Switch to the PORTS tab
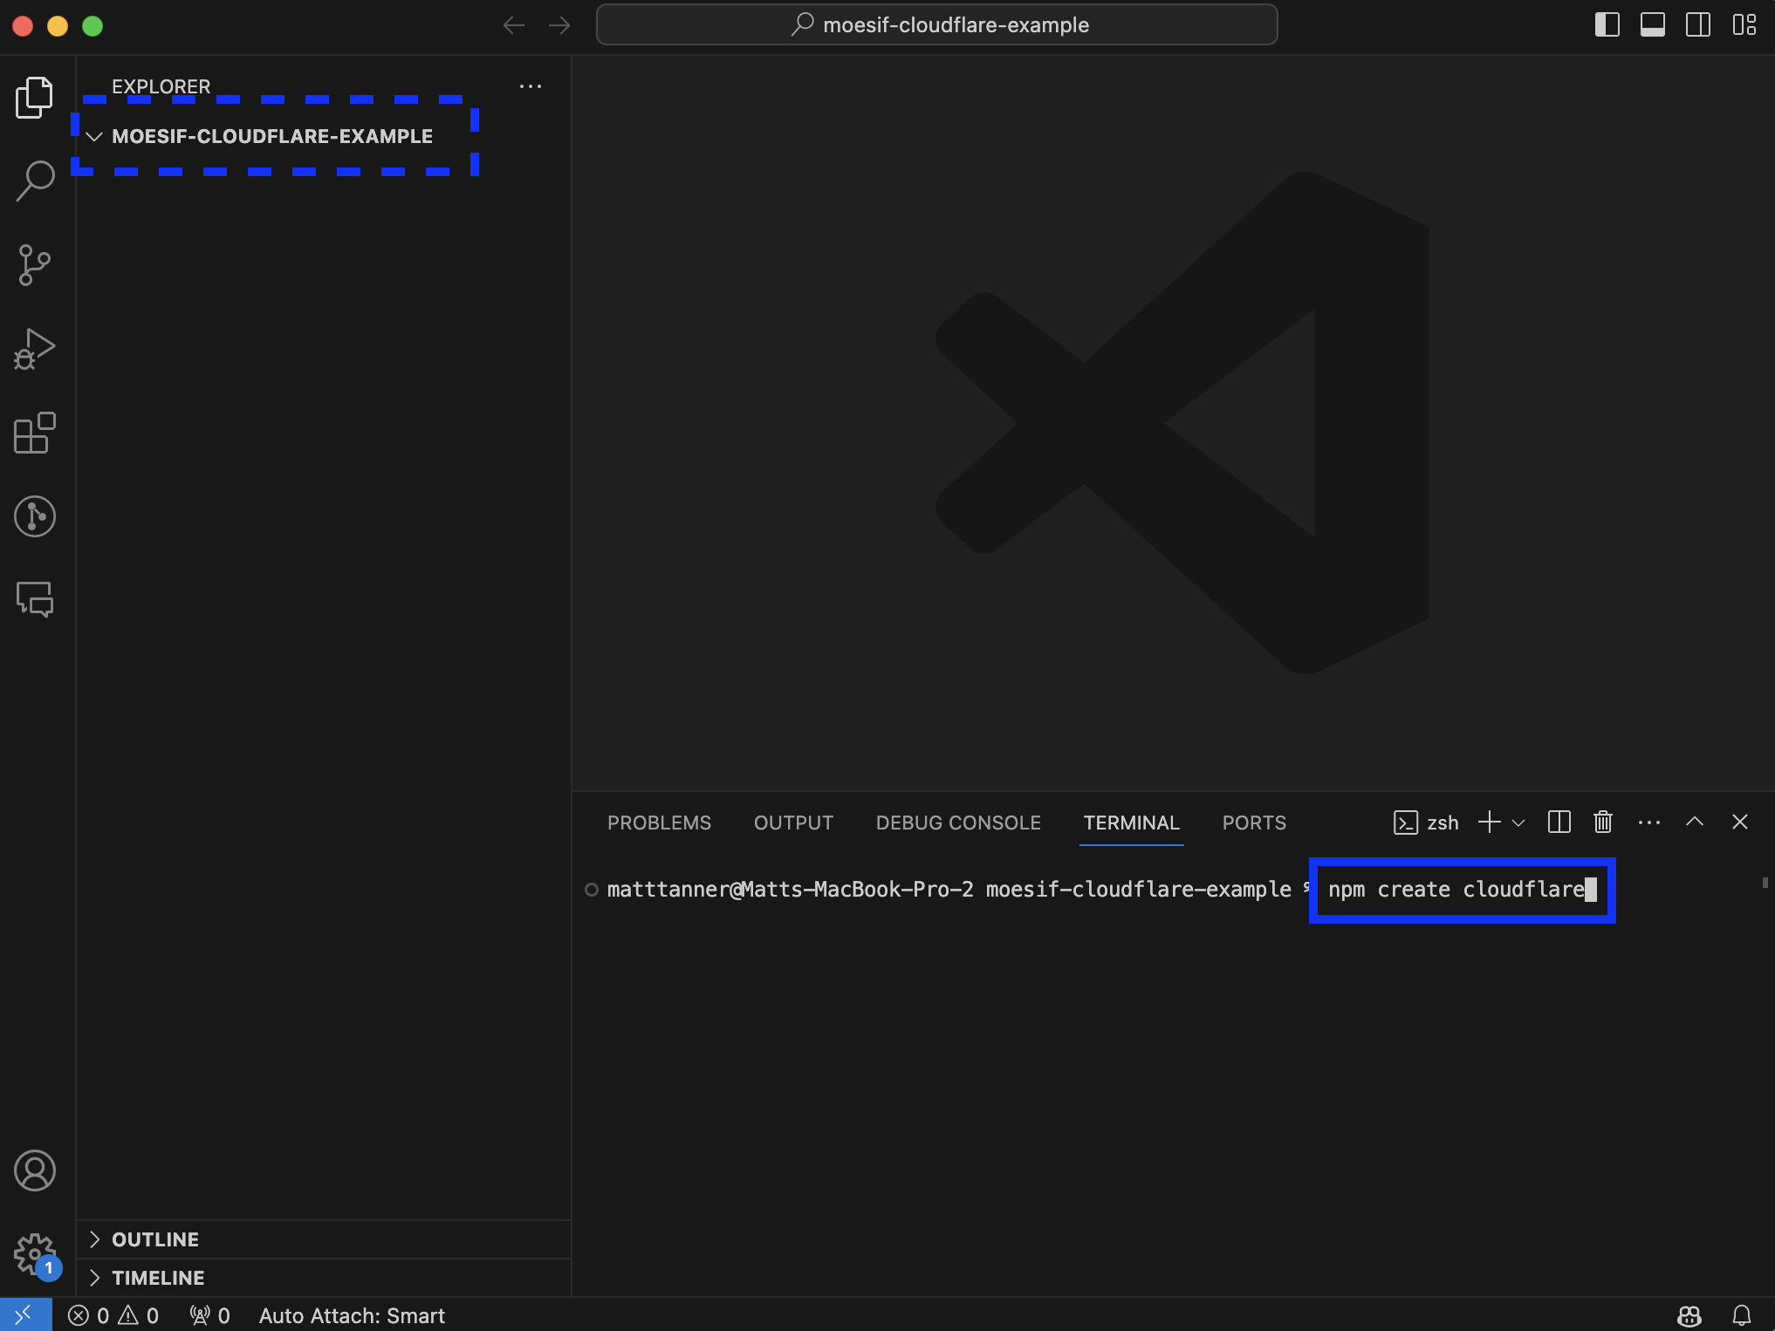The height and width of the screenshot is (1331, 1775). [x=1254, y=822]
